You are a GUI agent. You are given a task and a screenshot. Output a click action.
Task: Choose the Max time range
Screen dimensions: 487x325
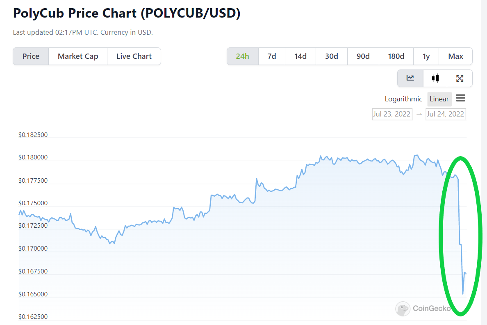pyautogui.click(x=455, y=56)
